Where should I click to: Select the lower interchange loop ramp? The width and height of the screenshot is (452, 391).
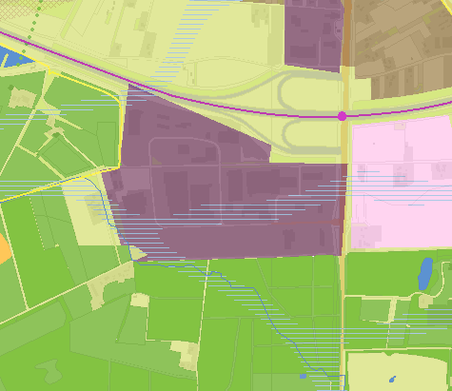point(311,135)
